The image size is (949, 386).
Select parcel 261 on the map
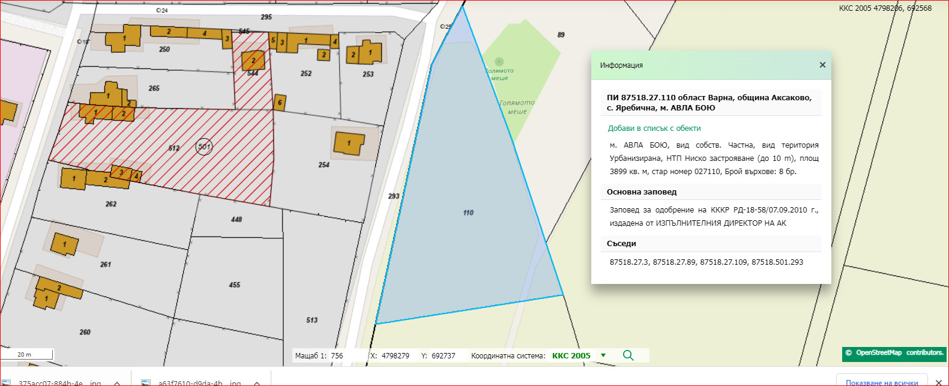tap(106, 264)
